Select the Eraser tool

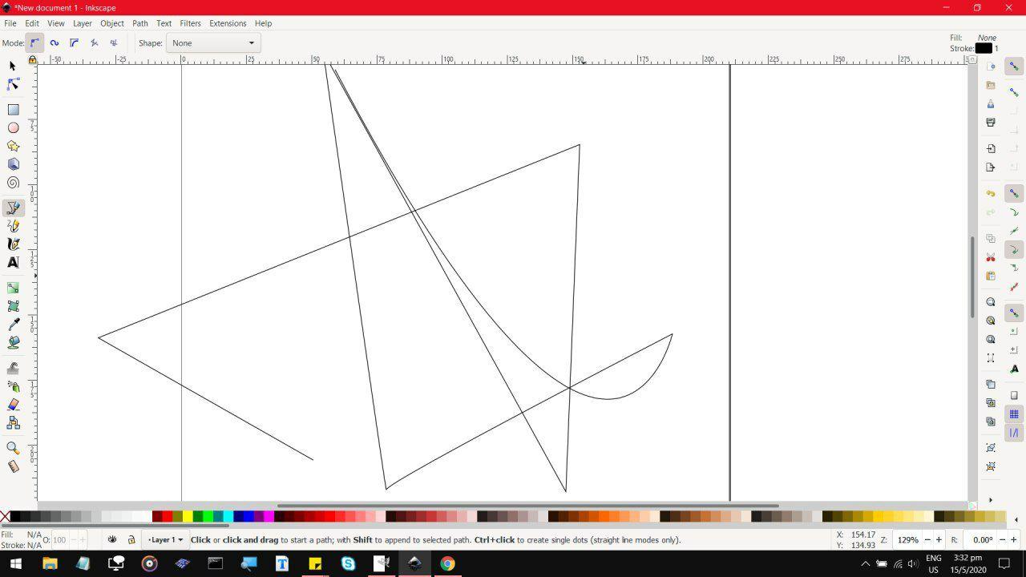tap(13, 405)
